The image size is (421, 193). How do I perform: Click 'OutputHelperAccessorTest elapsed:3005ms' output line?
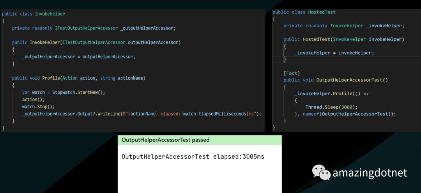point(193,157)
